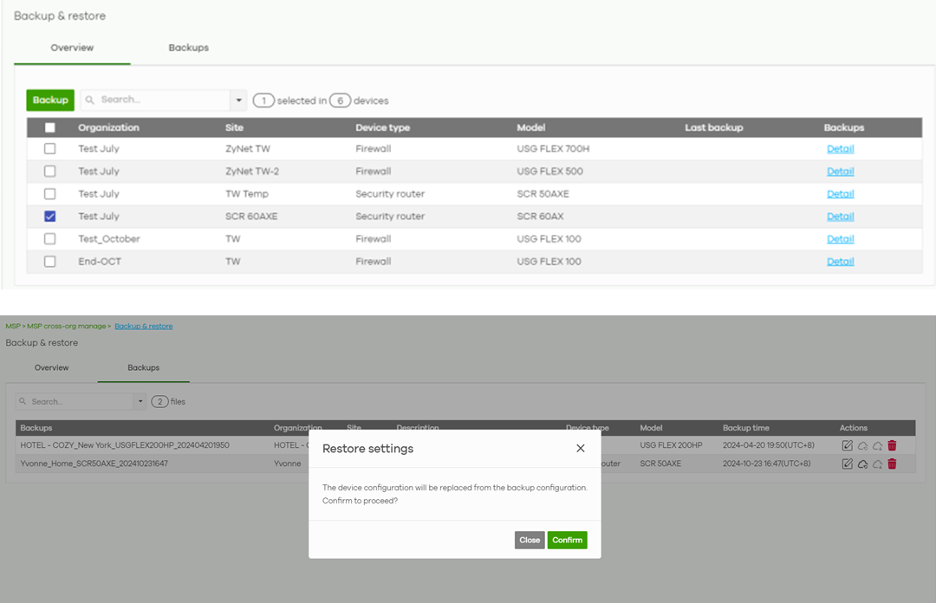
Task: Click End-OCT organization cell
Action: [99, 262]
